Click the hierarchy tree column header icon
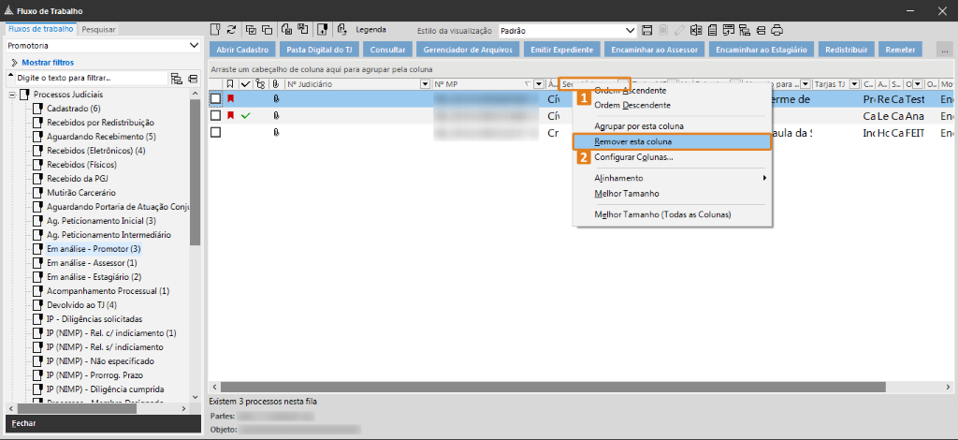This screenshot has height=440, width=958. click(260, 84)
